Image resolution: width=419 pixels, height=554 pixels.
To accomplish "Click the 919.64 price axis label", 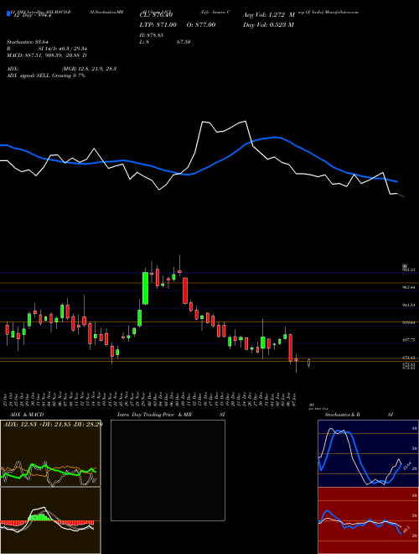I will click(410, 322).
